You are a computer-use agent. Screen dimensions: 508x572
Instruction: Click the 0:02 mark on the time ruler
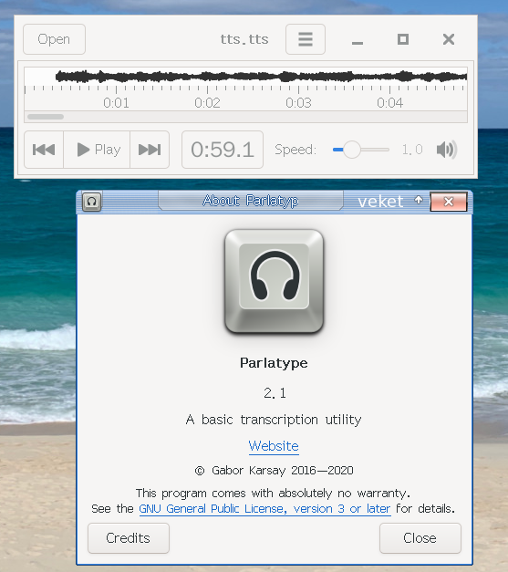pos(207,103)
